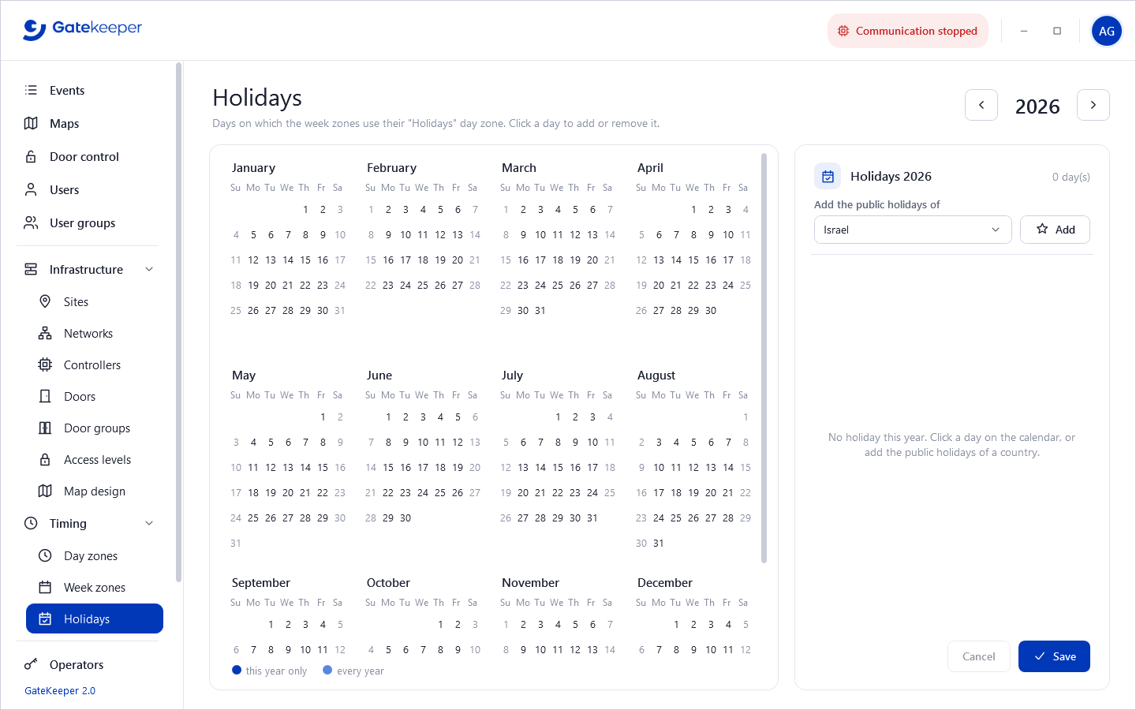
Task: Click the Gatekeeper logo icon
Action: [35, 29]
